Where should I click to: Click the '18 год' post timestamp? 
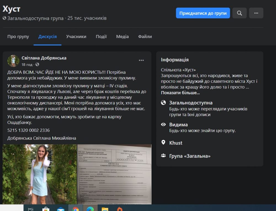27,65
